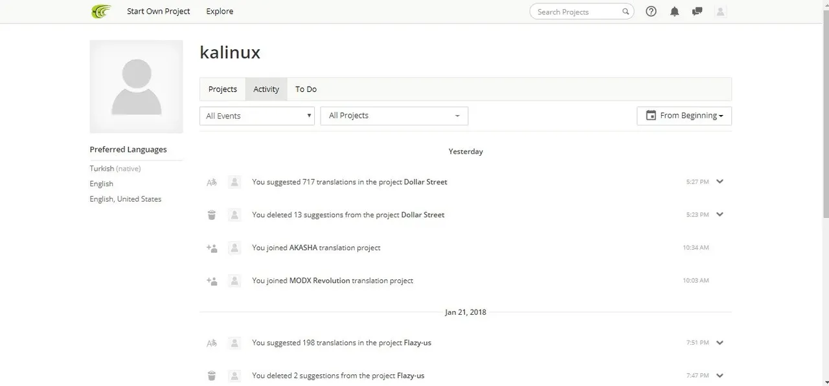Click the Jan 21, 2018 date heading
The image size is (829, 386).
click(466, 312)
